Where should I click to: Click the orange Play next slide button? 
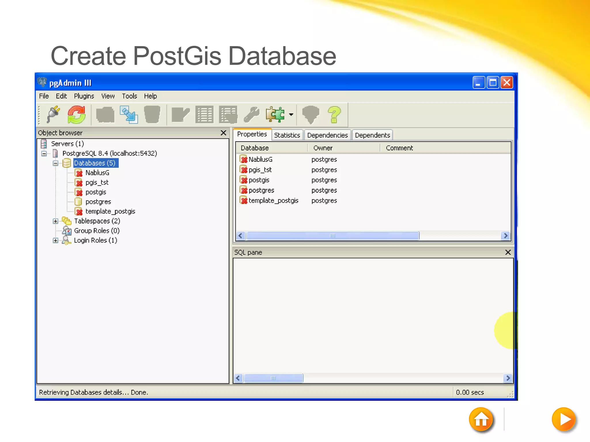(x=564, y=420)
